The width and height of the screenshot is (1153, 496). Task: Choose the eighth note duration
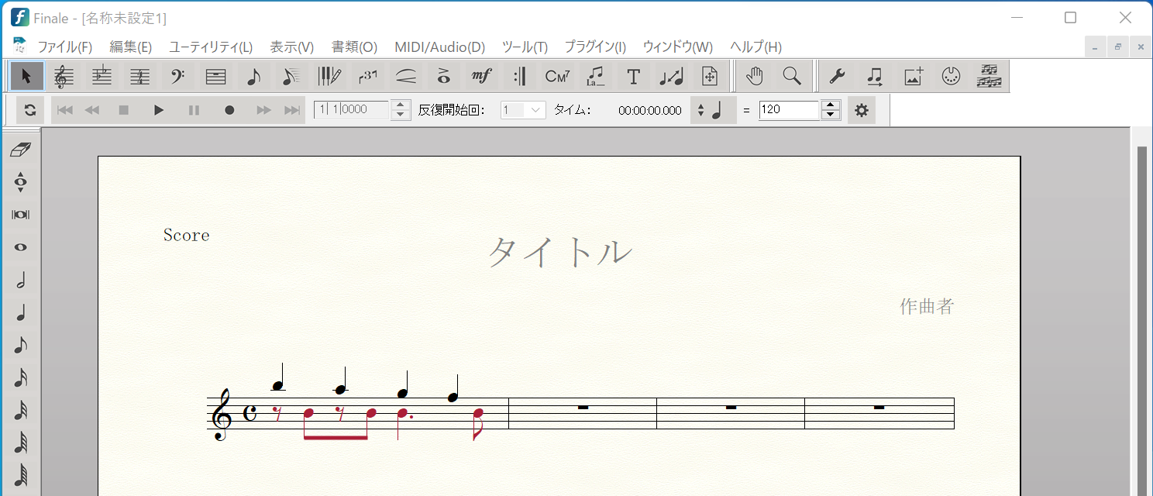(x=21, y=346)
